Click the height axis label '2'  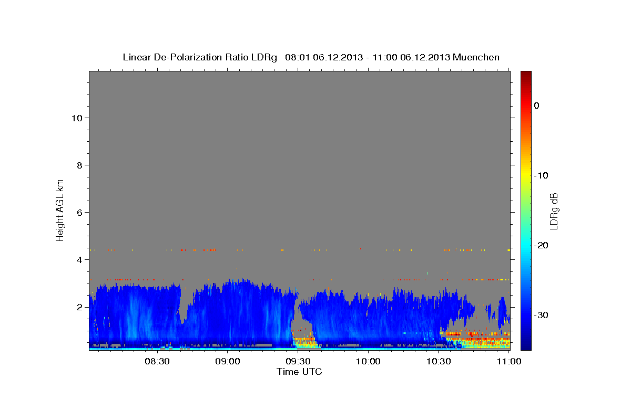tap(79, 307)
